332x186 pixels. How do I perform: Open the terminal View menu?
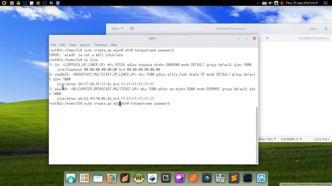click(x=73, y=45)
